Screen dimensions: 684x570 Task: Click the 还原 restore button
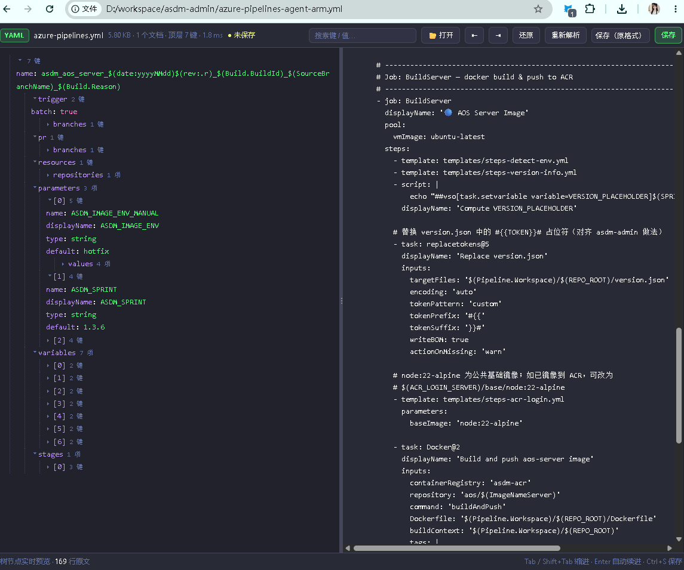click(x=526, y=35)
